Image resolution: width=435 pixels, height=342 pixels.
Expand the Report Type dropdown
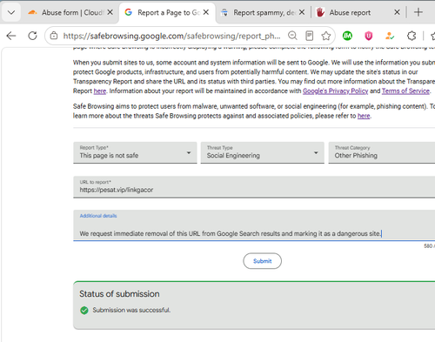pyautogui.click(x=135, y=152)
